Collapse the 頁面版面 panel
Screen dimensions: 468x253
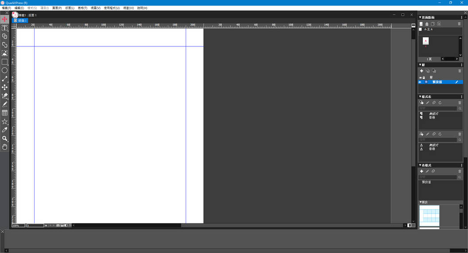point(420,18)
